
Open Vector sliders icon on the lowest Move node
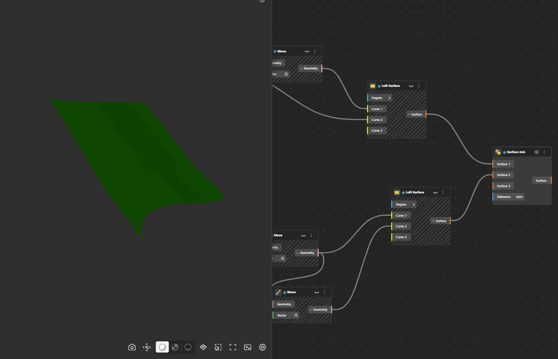296,315
